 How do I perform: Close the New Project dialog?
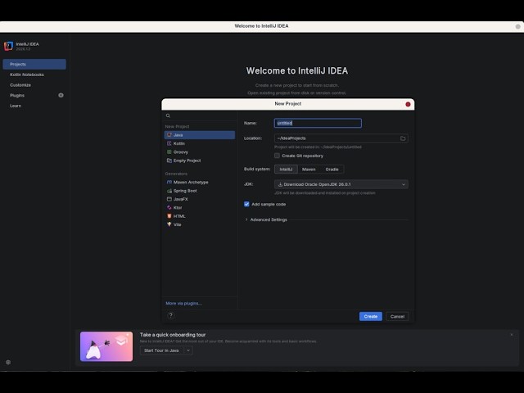click(408, 104)
